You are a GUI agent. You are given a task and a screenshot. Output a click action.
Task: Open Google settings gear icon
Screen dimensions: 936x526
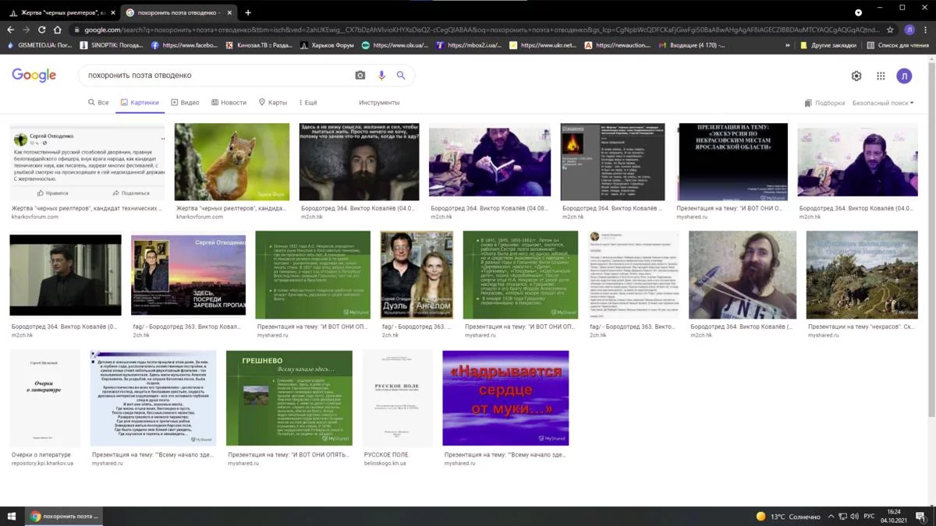pos(856,76)
